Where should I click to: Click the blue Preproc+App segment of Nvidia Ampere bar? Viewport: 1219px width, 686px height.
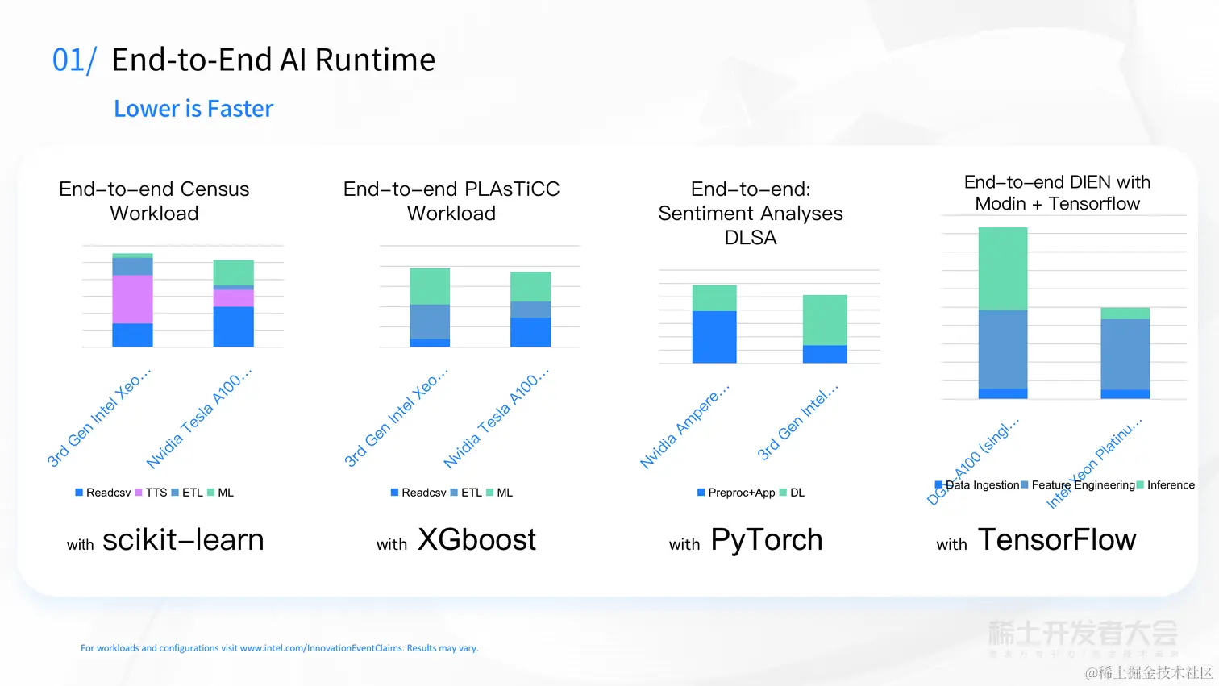click(x=714, y=337)
